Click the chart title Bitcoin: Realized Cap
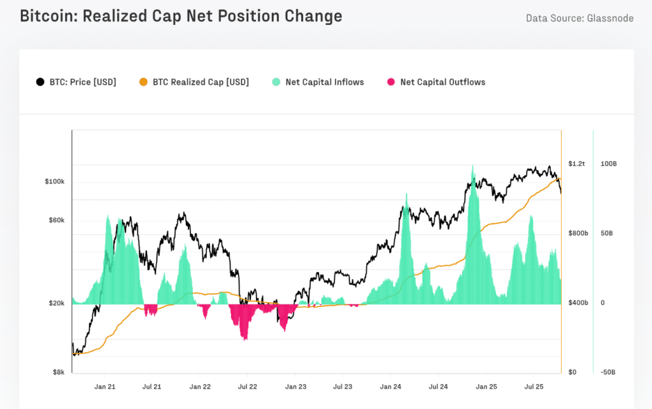 (181, 16)
